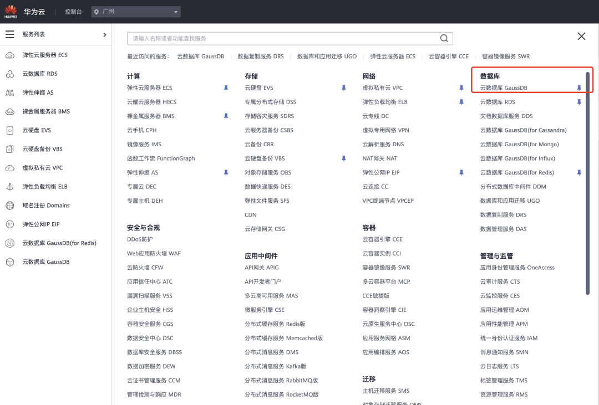
Task: Open 云解析服务 DNS link
Action: [383, 144]
